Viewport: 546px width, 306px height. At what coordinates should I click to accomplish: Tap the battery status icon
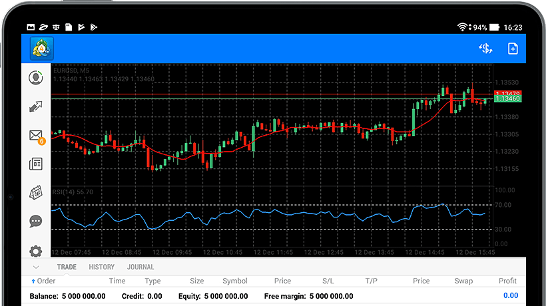495,27
